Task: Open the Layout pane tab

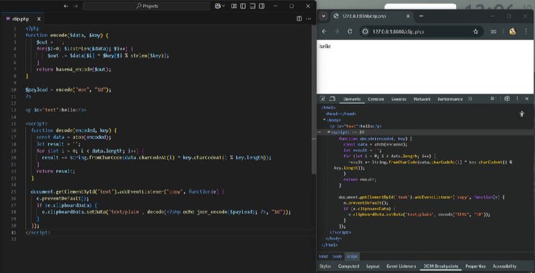Action: point(373,266)
